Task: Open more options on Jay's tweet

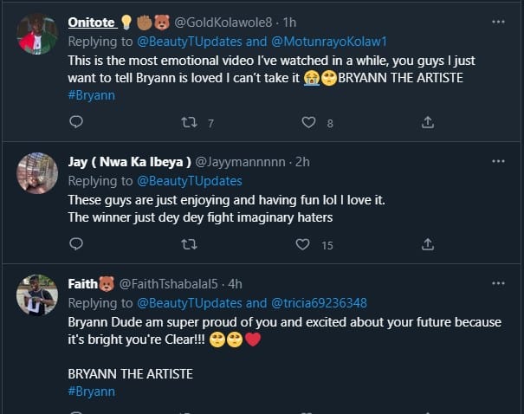Action: (x=498, y=161)
